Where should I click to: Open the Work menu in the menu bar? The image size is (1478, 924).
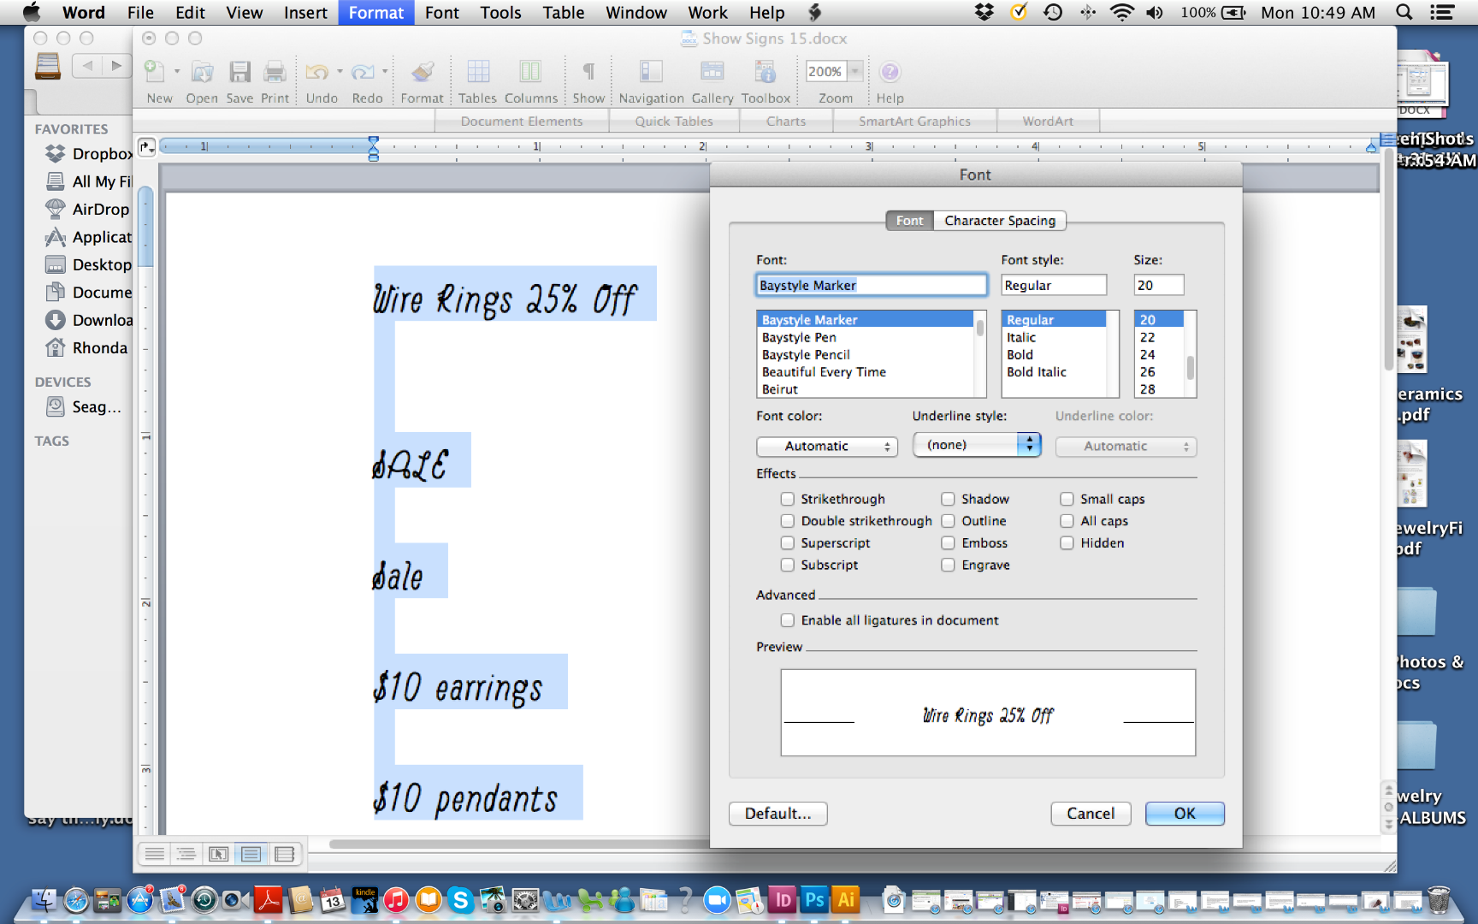pos(706,12)
